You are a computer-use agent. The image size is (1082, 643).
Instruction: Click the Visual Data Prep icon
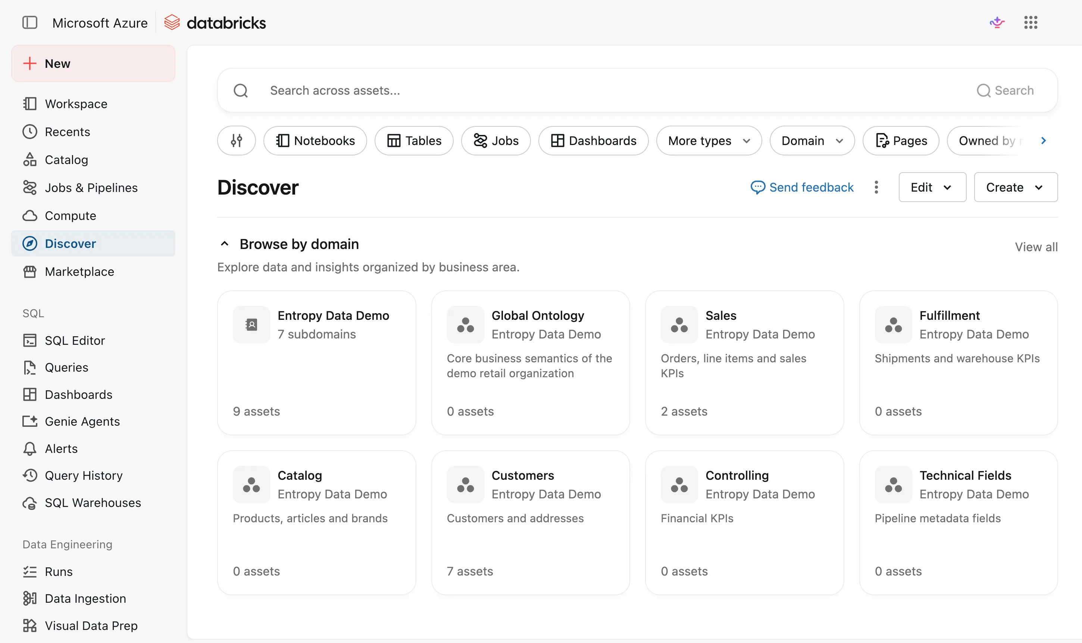point(30,626)
